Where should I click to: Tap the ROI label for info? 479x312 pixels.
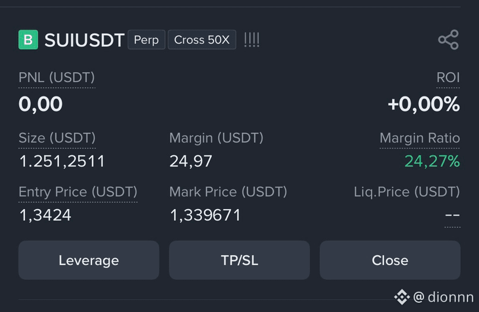click(448, 77)
